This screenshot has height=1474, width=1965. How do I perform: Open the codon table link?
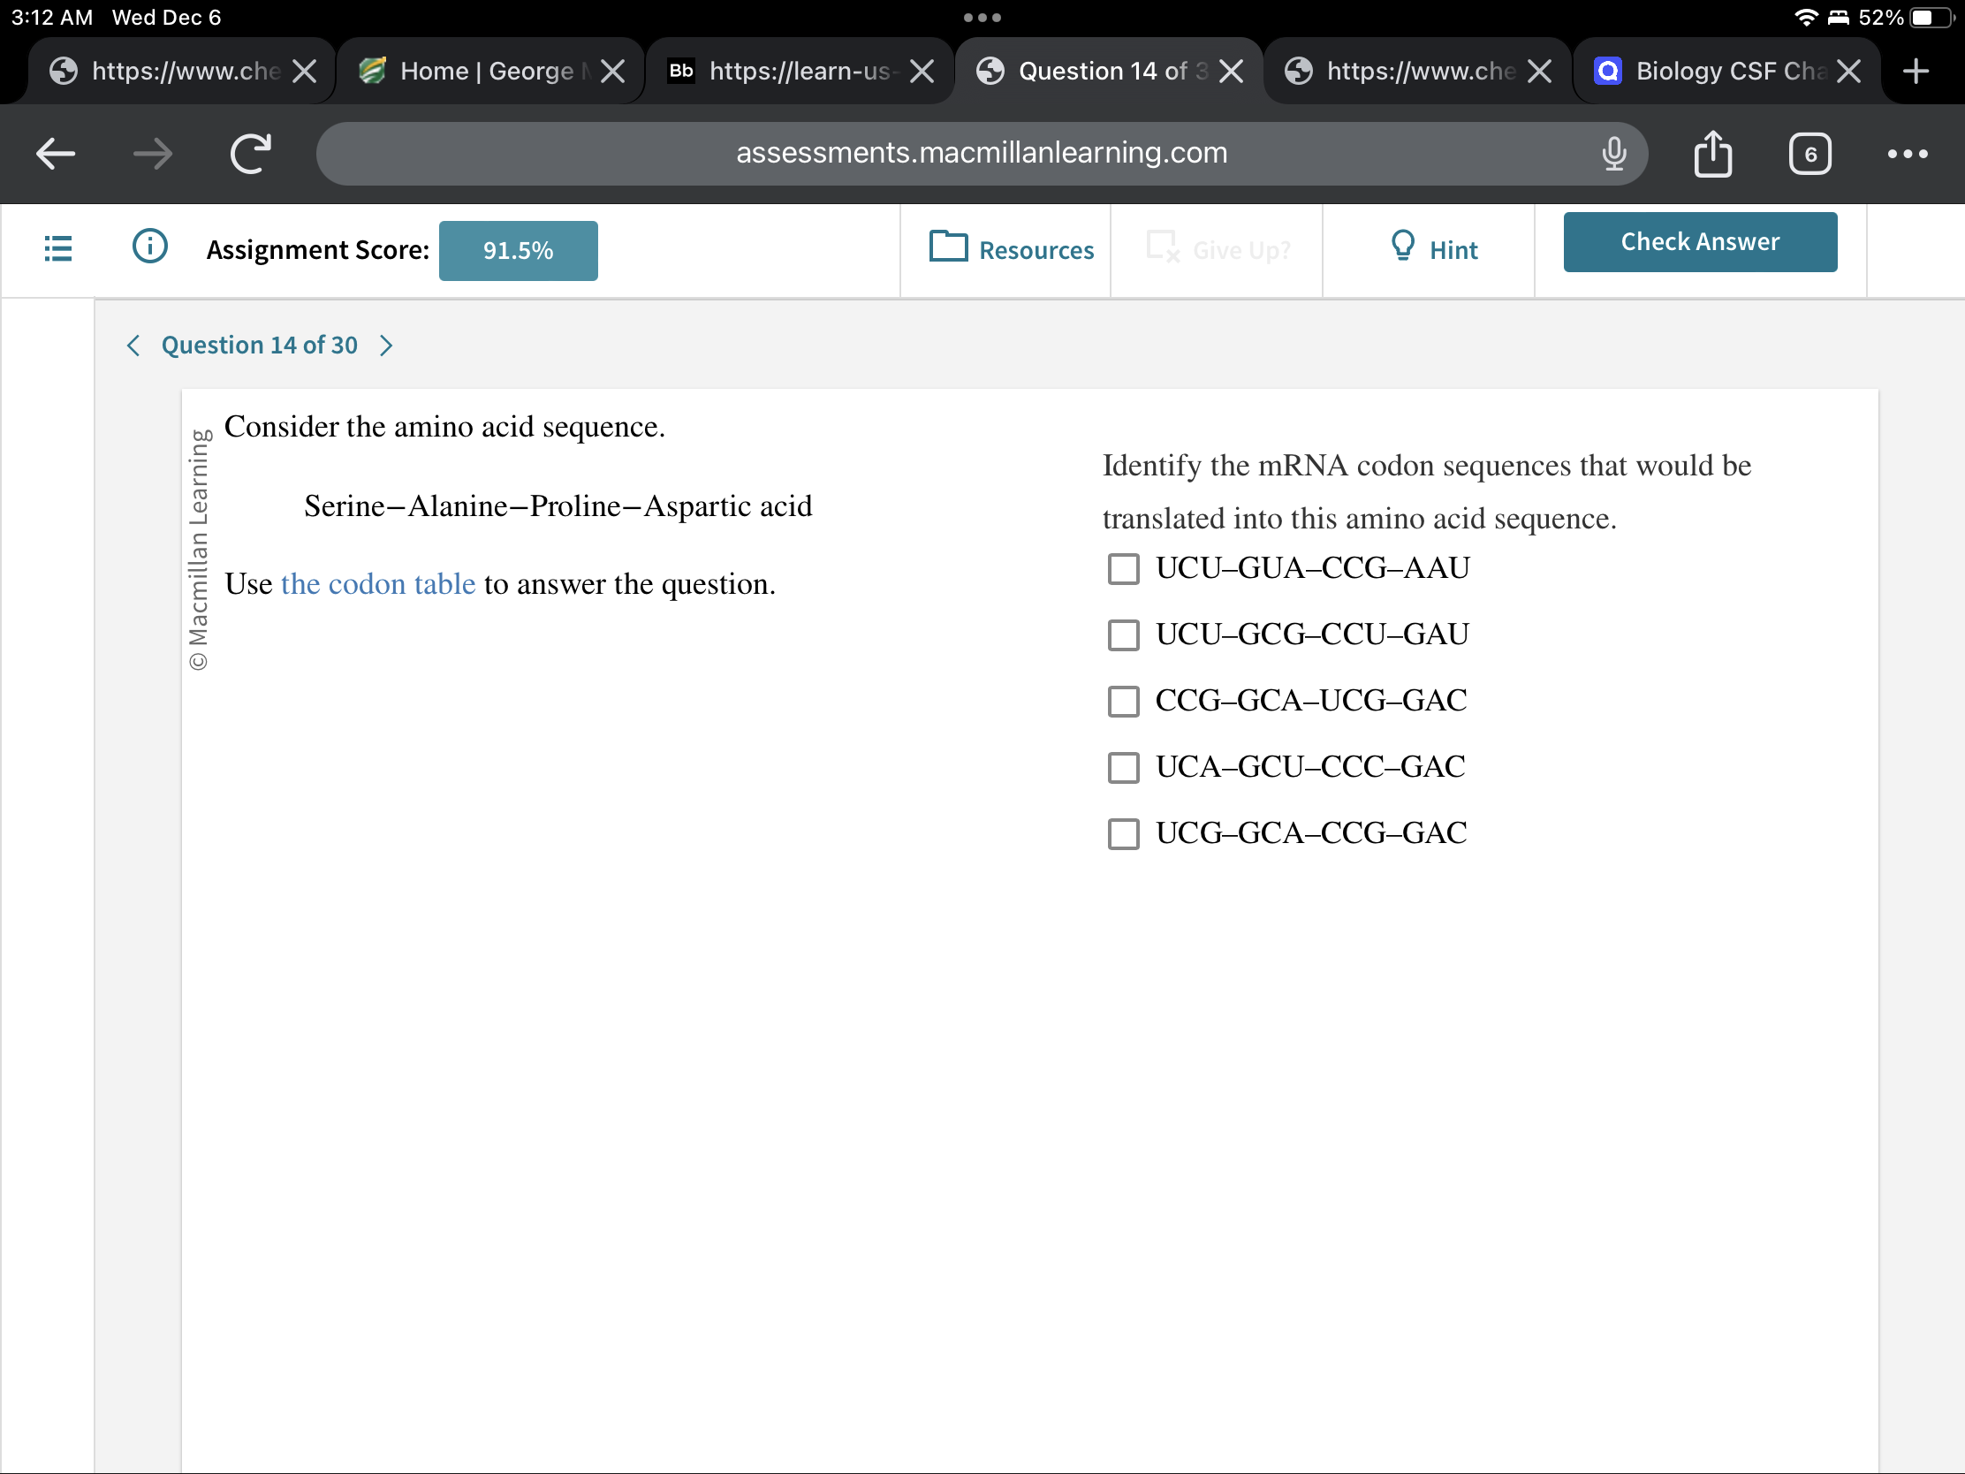[377, 584]
